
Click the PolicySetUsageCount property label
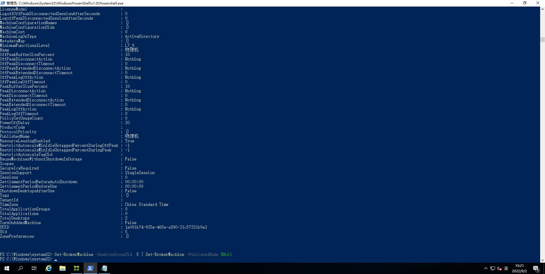(x=22, y=118)
